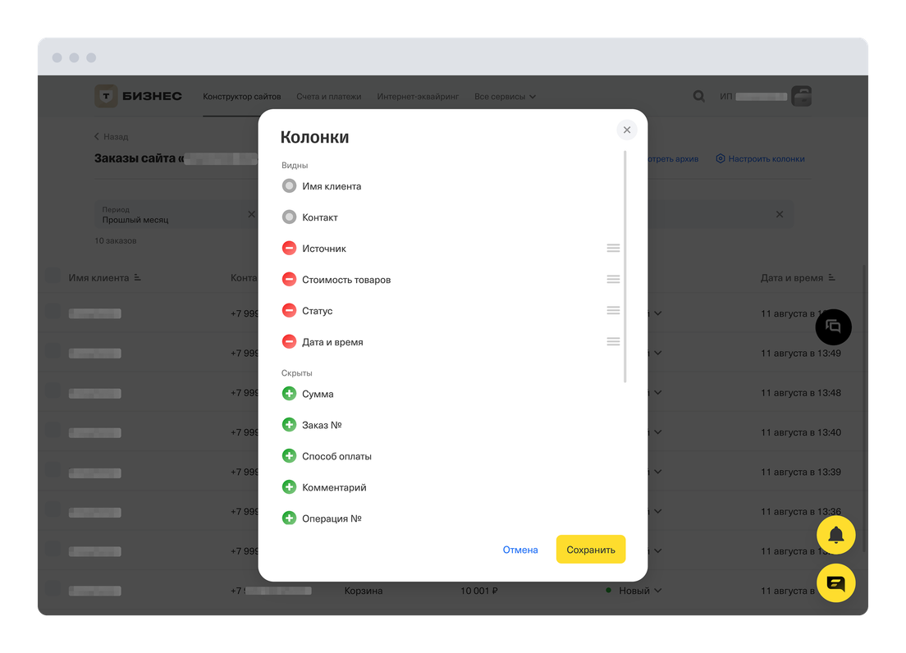The width and height of the screenshot is (906, 653).
Task: Switch to Интернет-эквайринг tab
Action: (418, 97)
